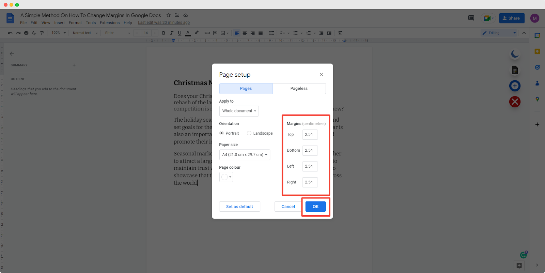Redo the last action
The image size is (545, 273).
pyautogui.click(x=18, y=33)
